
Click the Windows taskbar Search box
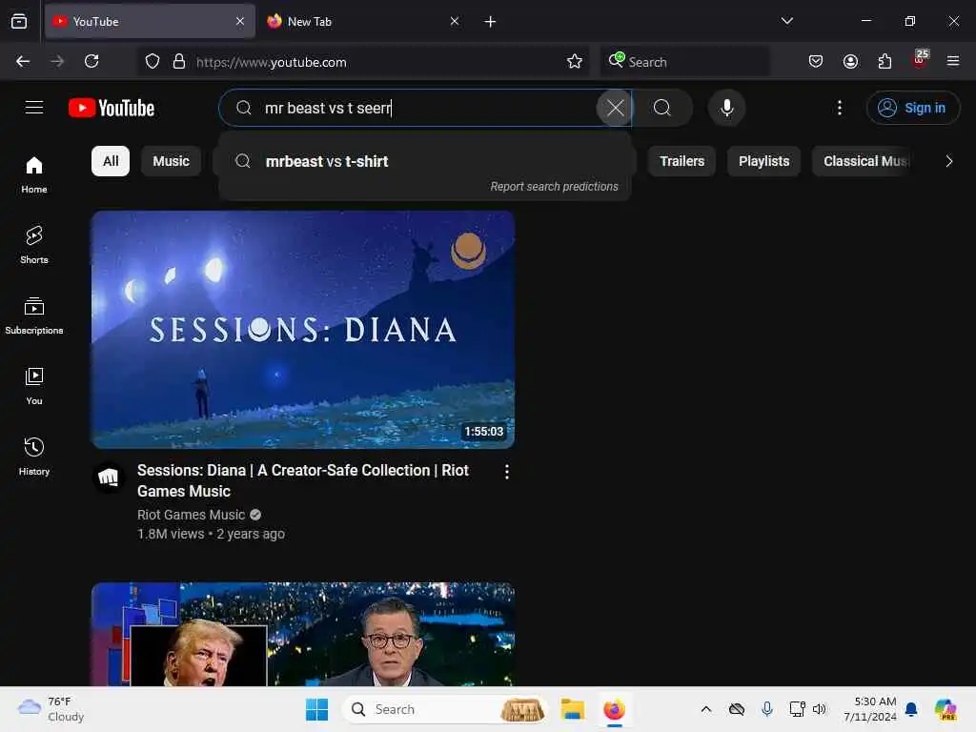(x=445, y=709)
